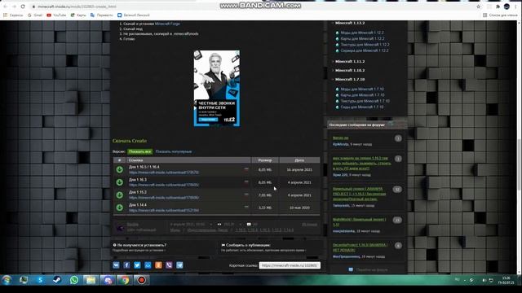Click the browser address bar
Image resolution: width=522 pixels, height=293 pixels.
[x=253, y=7]
